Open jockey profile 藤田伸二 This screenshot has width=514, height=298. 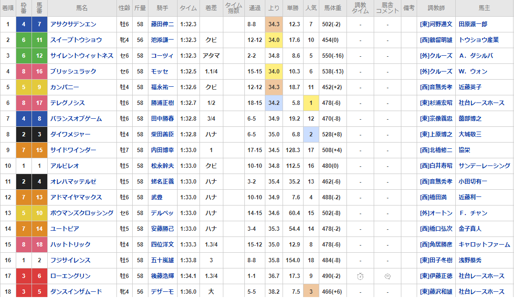tap(162, 24)
